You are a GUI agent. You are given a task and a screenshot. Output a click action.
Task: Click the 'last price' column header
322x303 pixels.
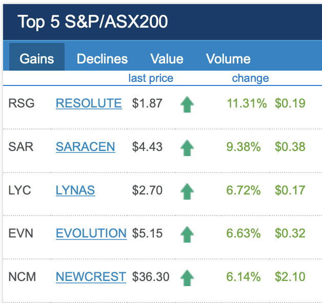tap(151, 78)
